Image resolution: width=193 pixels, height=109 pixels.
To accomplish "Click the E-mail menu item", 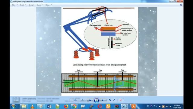I will [31, 5].
